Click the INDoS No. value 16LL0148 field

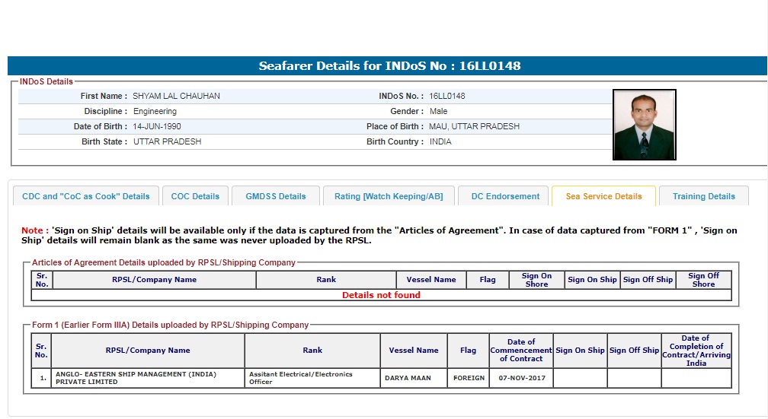pyautogui.click(x=447, y=97)
